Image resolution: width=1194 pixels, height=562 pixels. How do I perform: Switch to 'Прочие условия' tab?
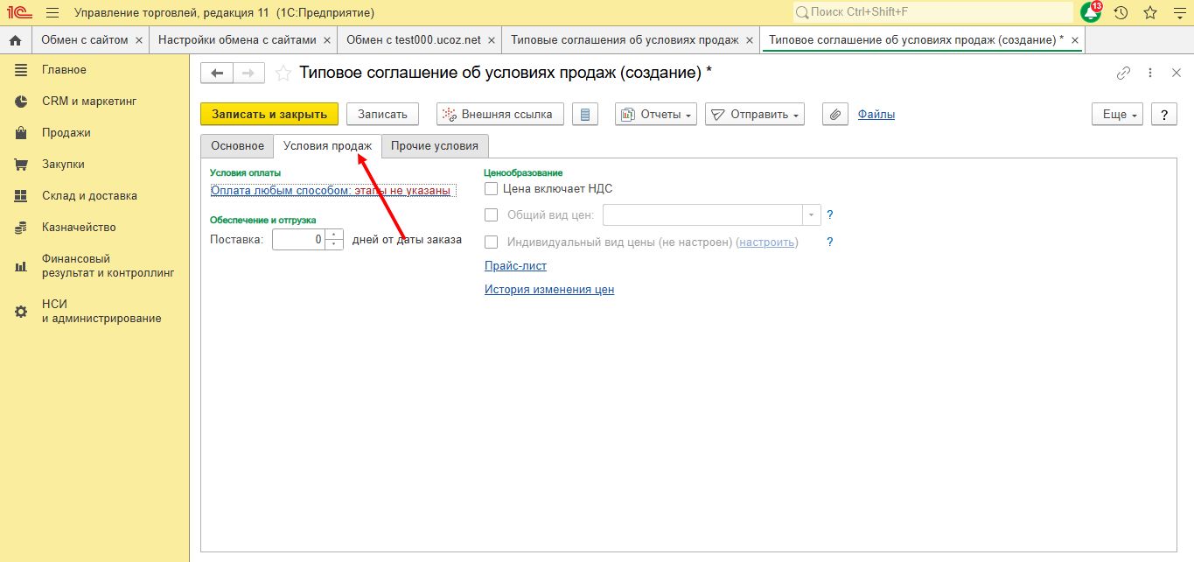(x=435, y=146)
